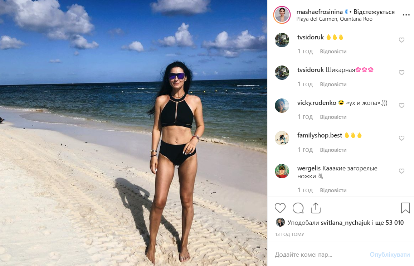Like tvsidoruk's Шикарная comment
414x266 pixels.
pos(401,72)
